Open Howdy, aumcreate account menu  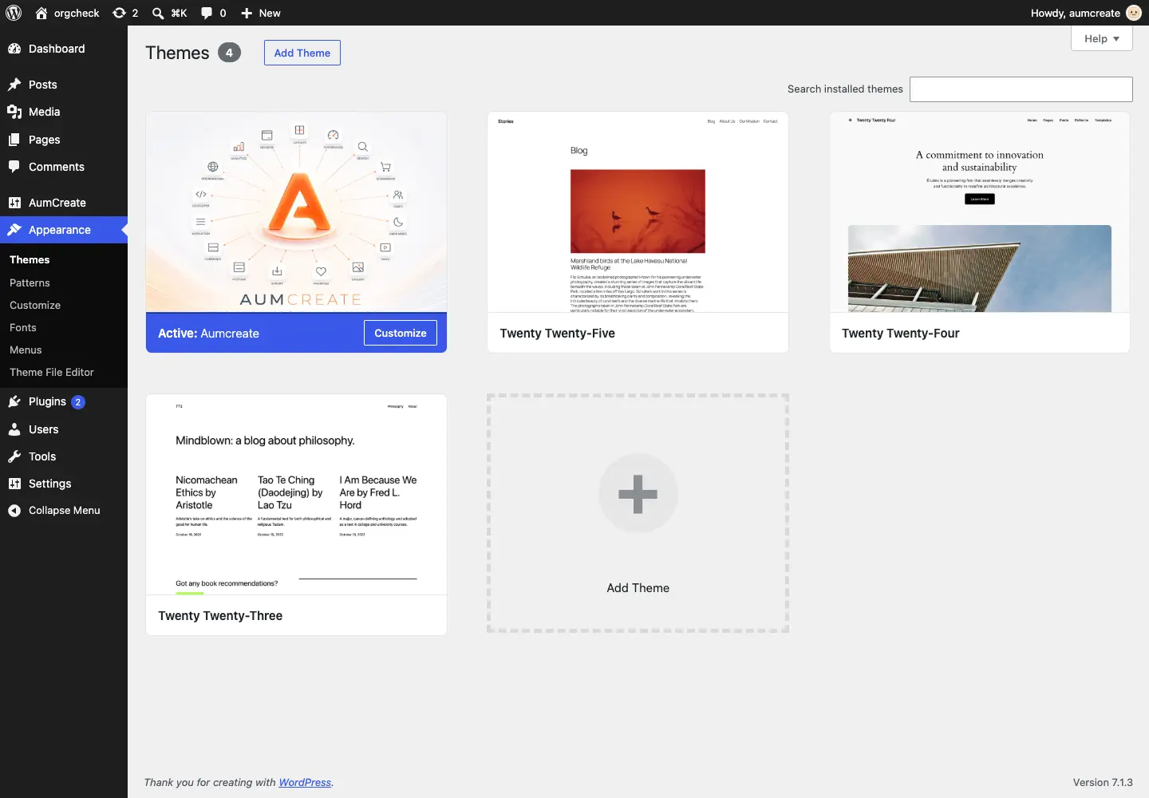point(1086,13)
